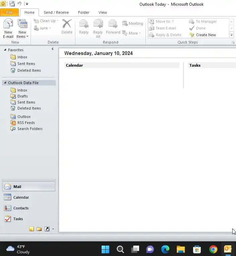
Task: Switch to the View tab
Action: tap(103, 12)
